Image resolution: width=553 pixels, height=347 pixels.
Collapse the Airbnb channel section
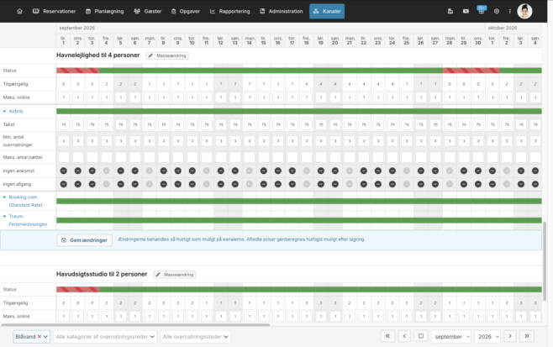tap(4, 111)
